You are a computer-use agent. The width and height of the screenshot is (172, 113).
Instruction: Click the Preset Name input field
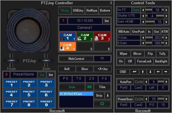point(24,75)
